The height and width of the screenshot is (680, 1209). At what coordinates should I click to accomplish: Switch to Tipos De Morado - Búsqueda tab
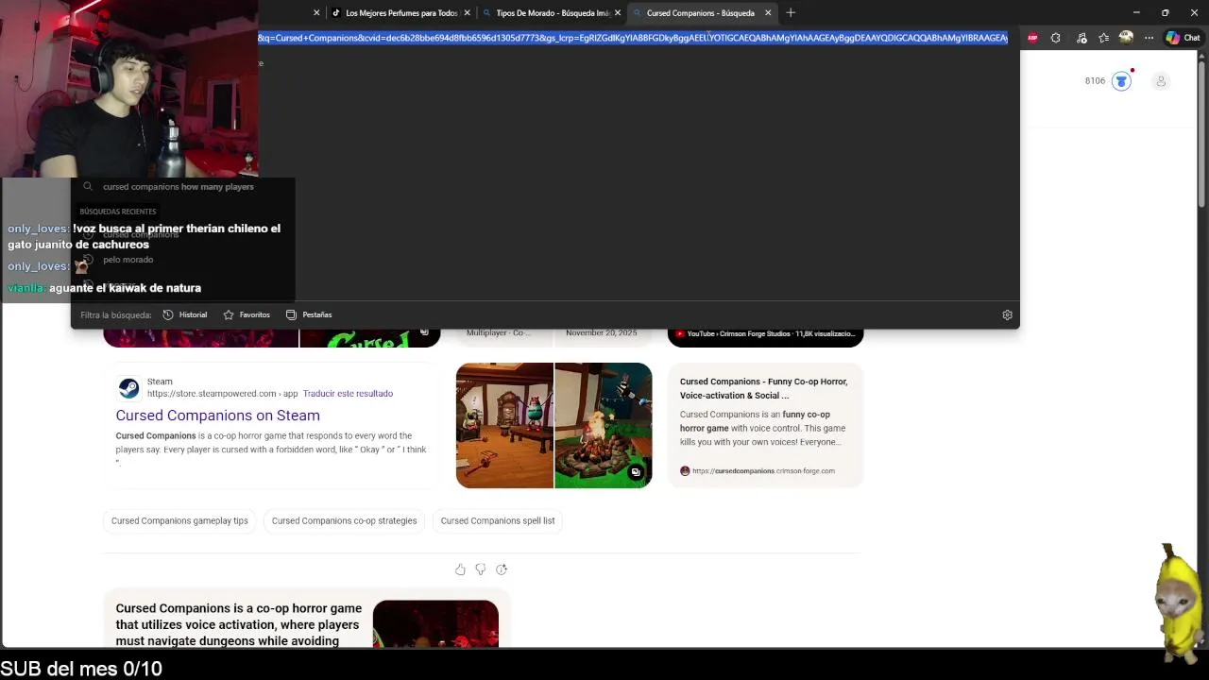553,13
